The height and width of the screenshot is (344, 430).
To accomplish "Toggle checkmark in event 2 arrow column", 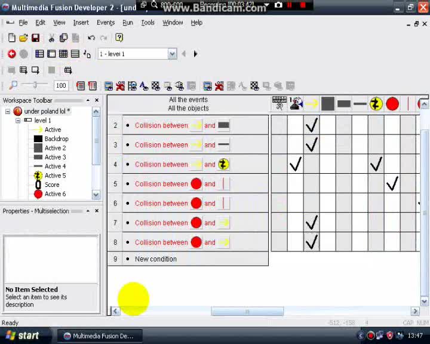I will [312, 125].
